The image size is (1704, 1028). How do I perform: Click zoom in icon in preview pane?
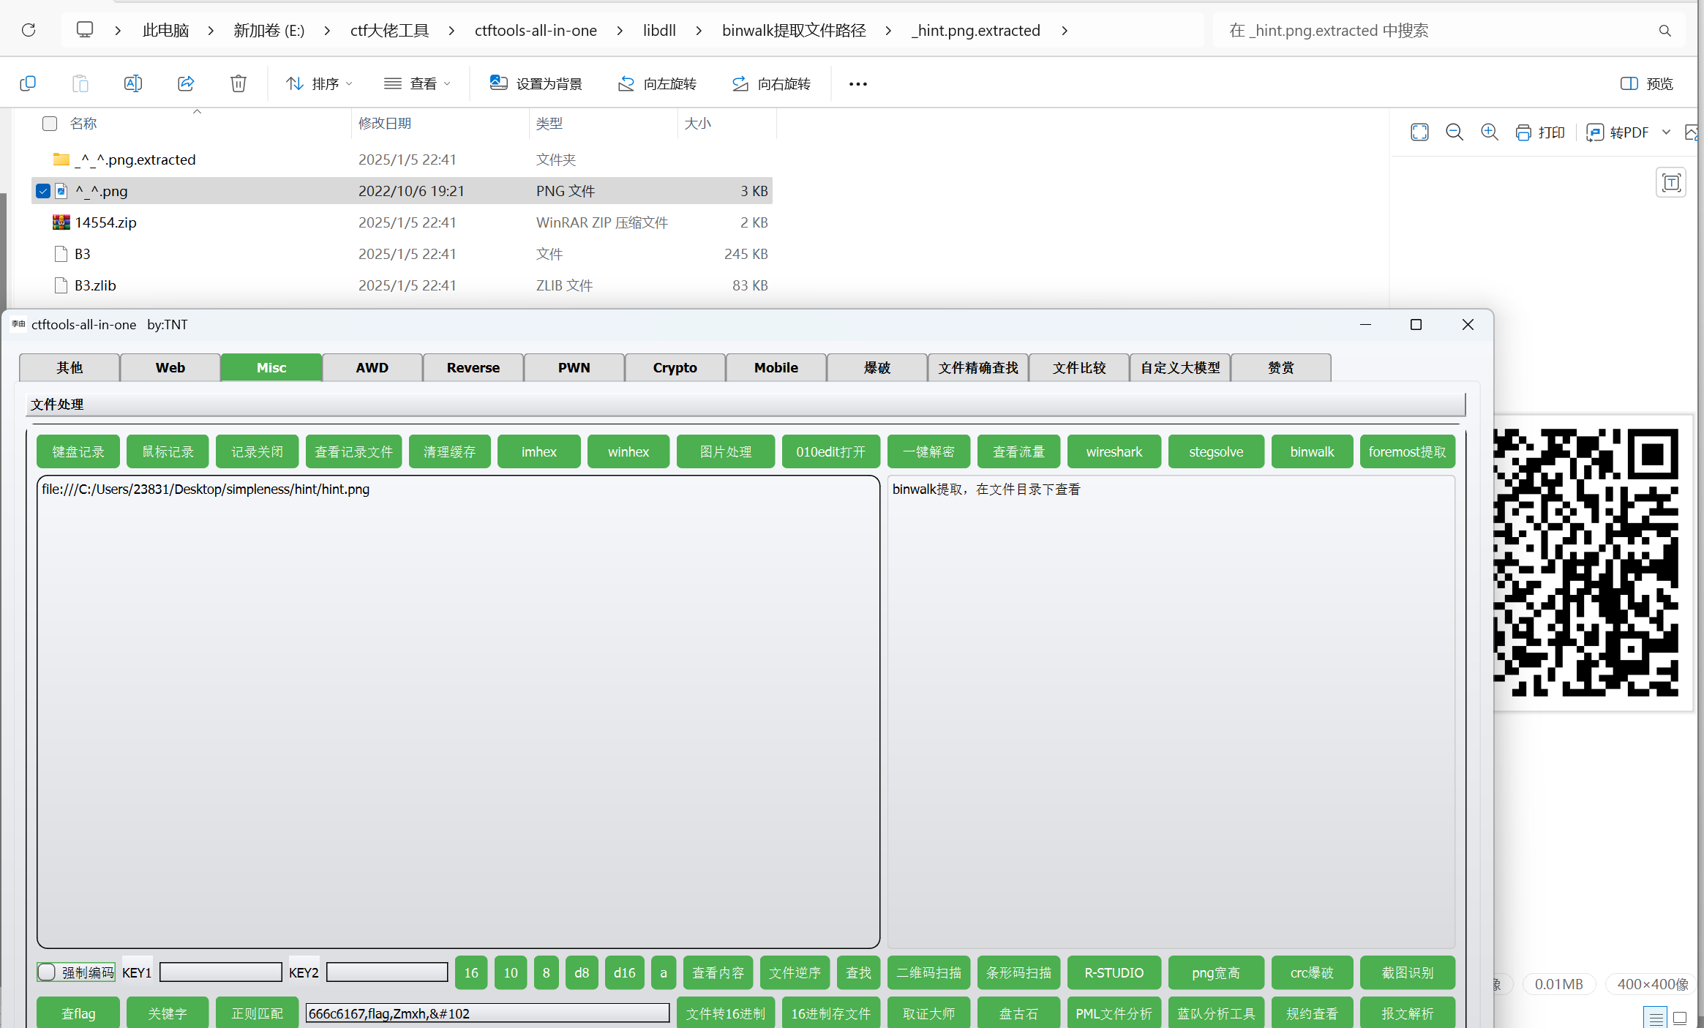pyautogui.click(x=1490, y=132)
